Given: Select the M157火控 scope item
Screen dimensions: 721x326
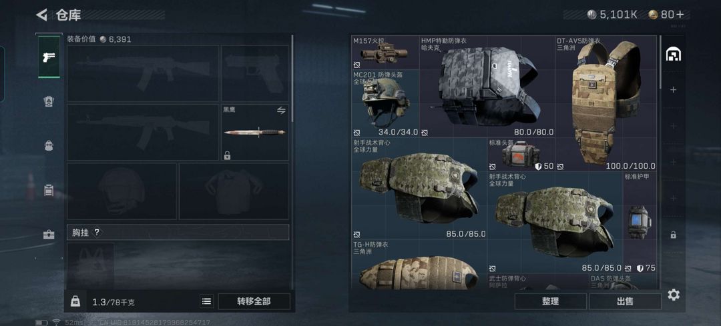Looking at the screenshot, I should [x=385, y=53].
